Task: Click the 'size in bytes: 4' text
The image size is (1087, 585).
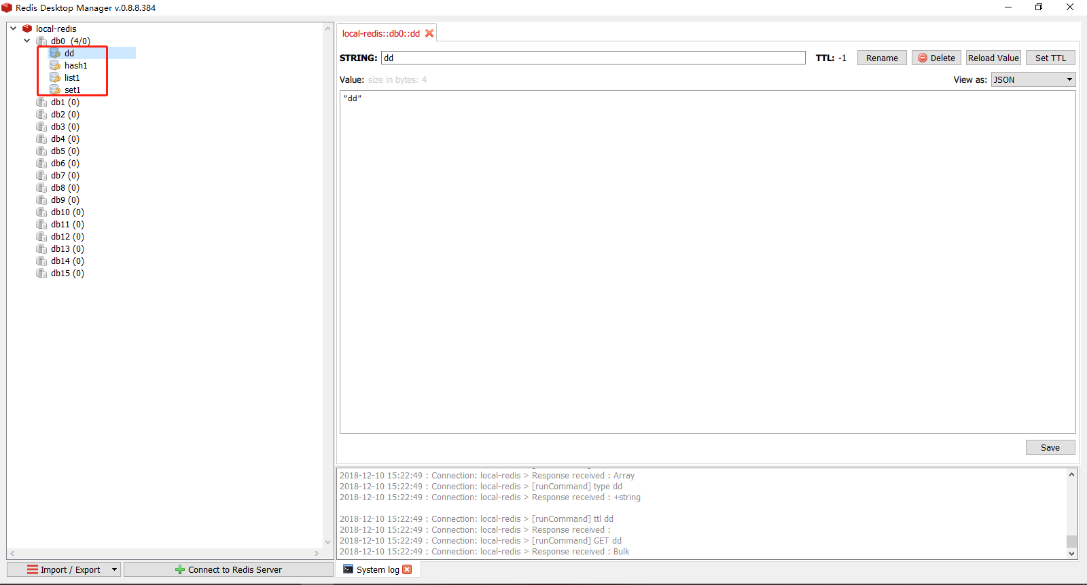Action: (397, 79)
